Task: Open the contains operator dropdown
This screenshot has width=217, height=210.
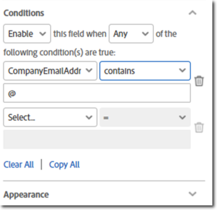Action: click(x=145, y=71)
